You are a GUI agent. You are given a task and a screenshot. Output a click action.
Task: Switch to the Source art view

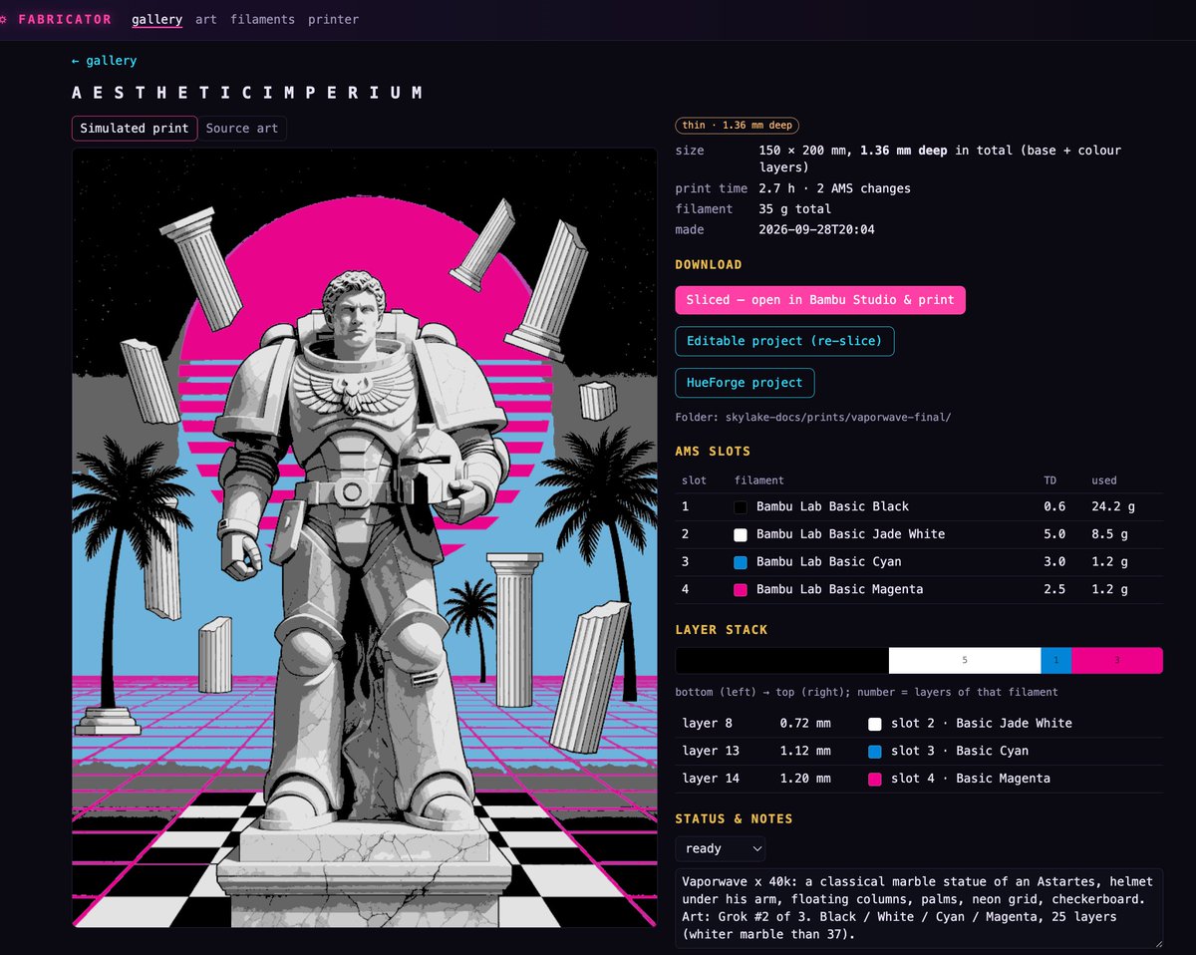point(242,129)
